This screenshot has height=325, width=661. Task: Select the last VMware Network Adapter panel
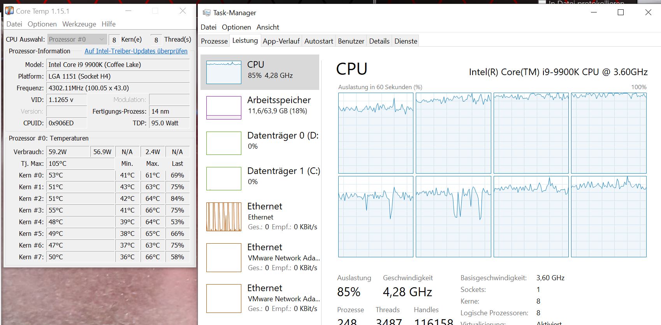260,299
